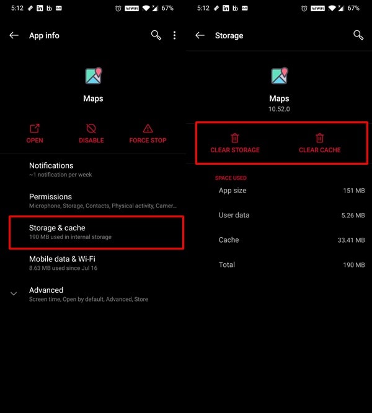Tap the alarm icon in left status bar

[118, 9]
